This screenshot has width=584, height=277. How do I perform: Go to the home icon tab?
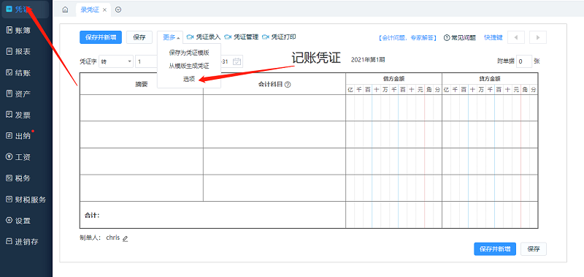click(65, 10)
